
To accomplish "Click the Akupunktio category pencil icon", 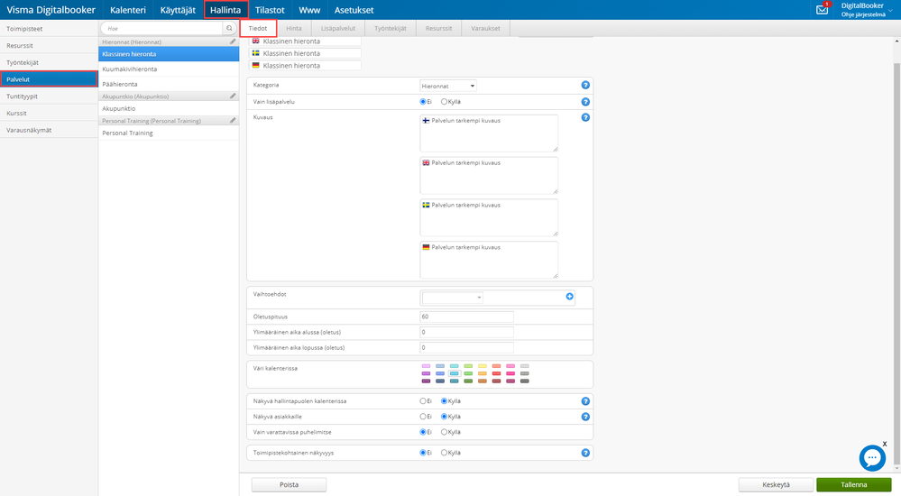I will (x=233, y=96).
